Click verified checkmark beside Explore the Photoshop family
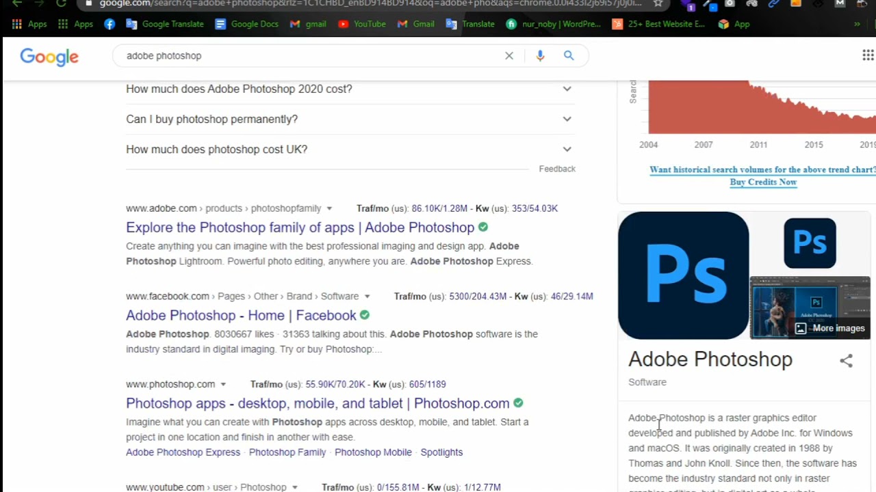The image size is (876, 492). (483, 227)
